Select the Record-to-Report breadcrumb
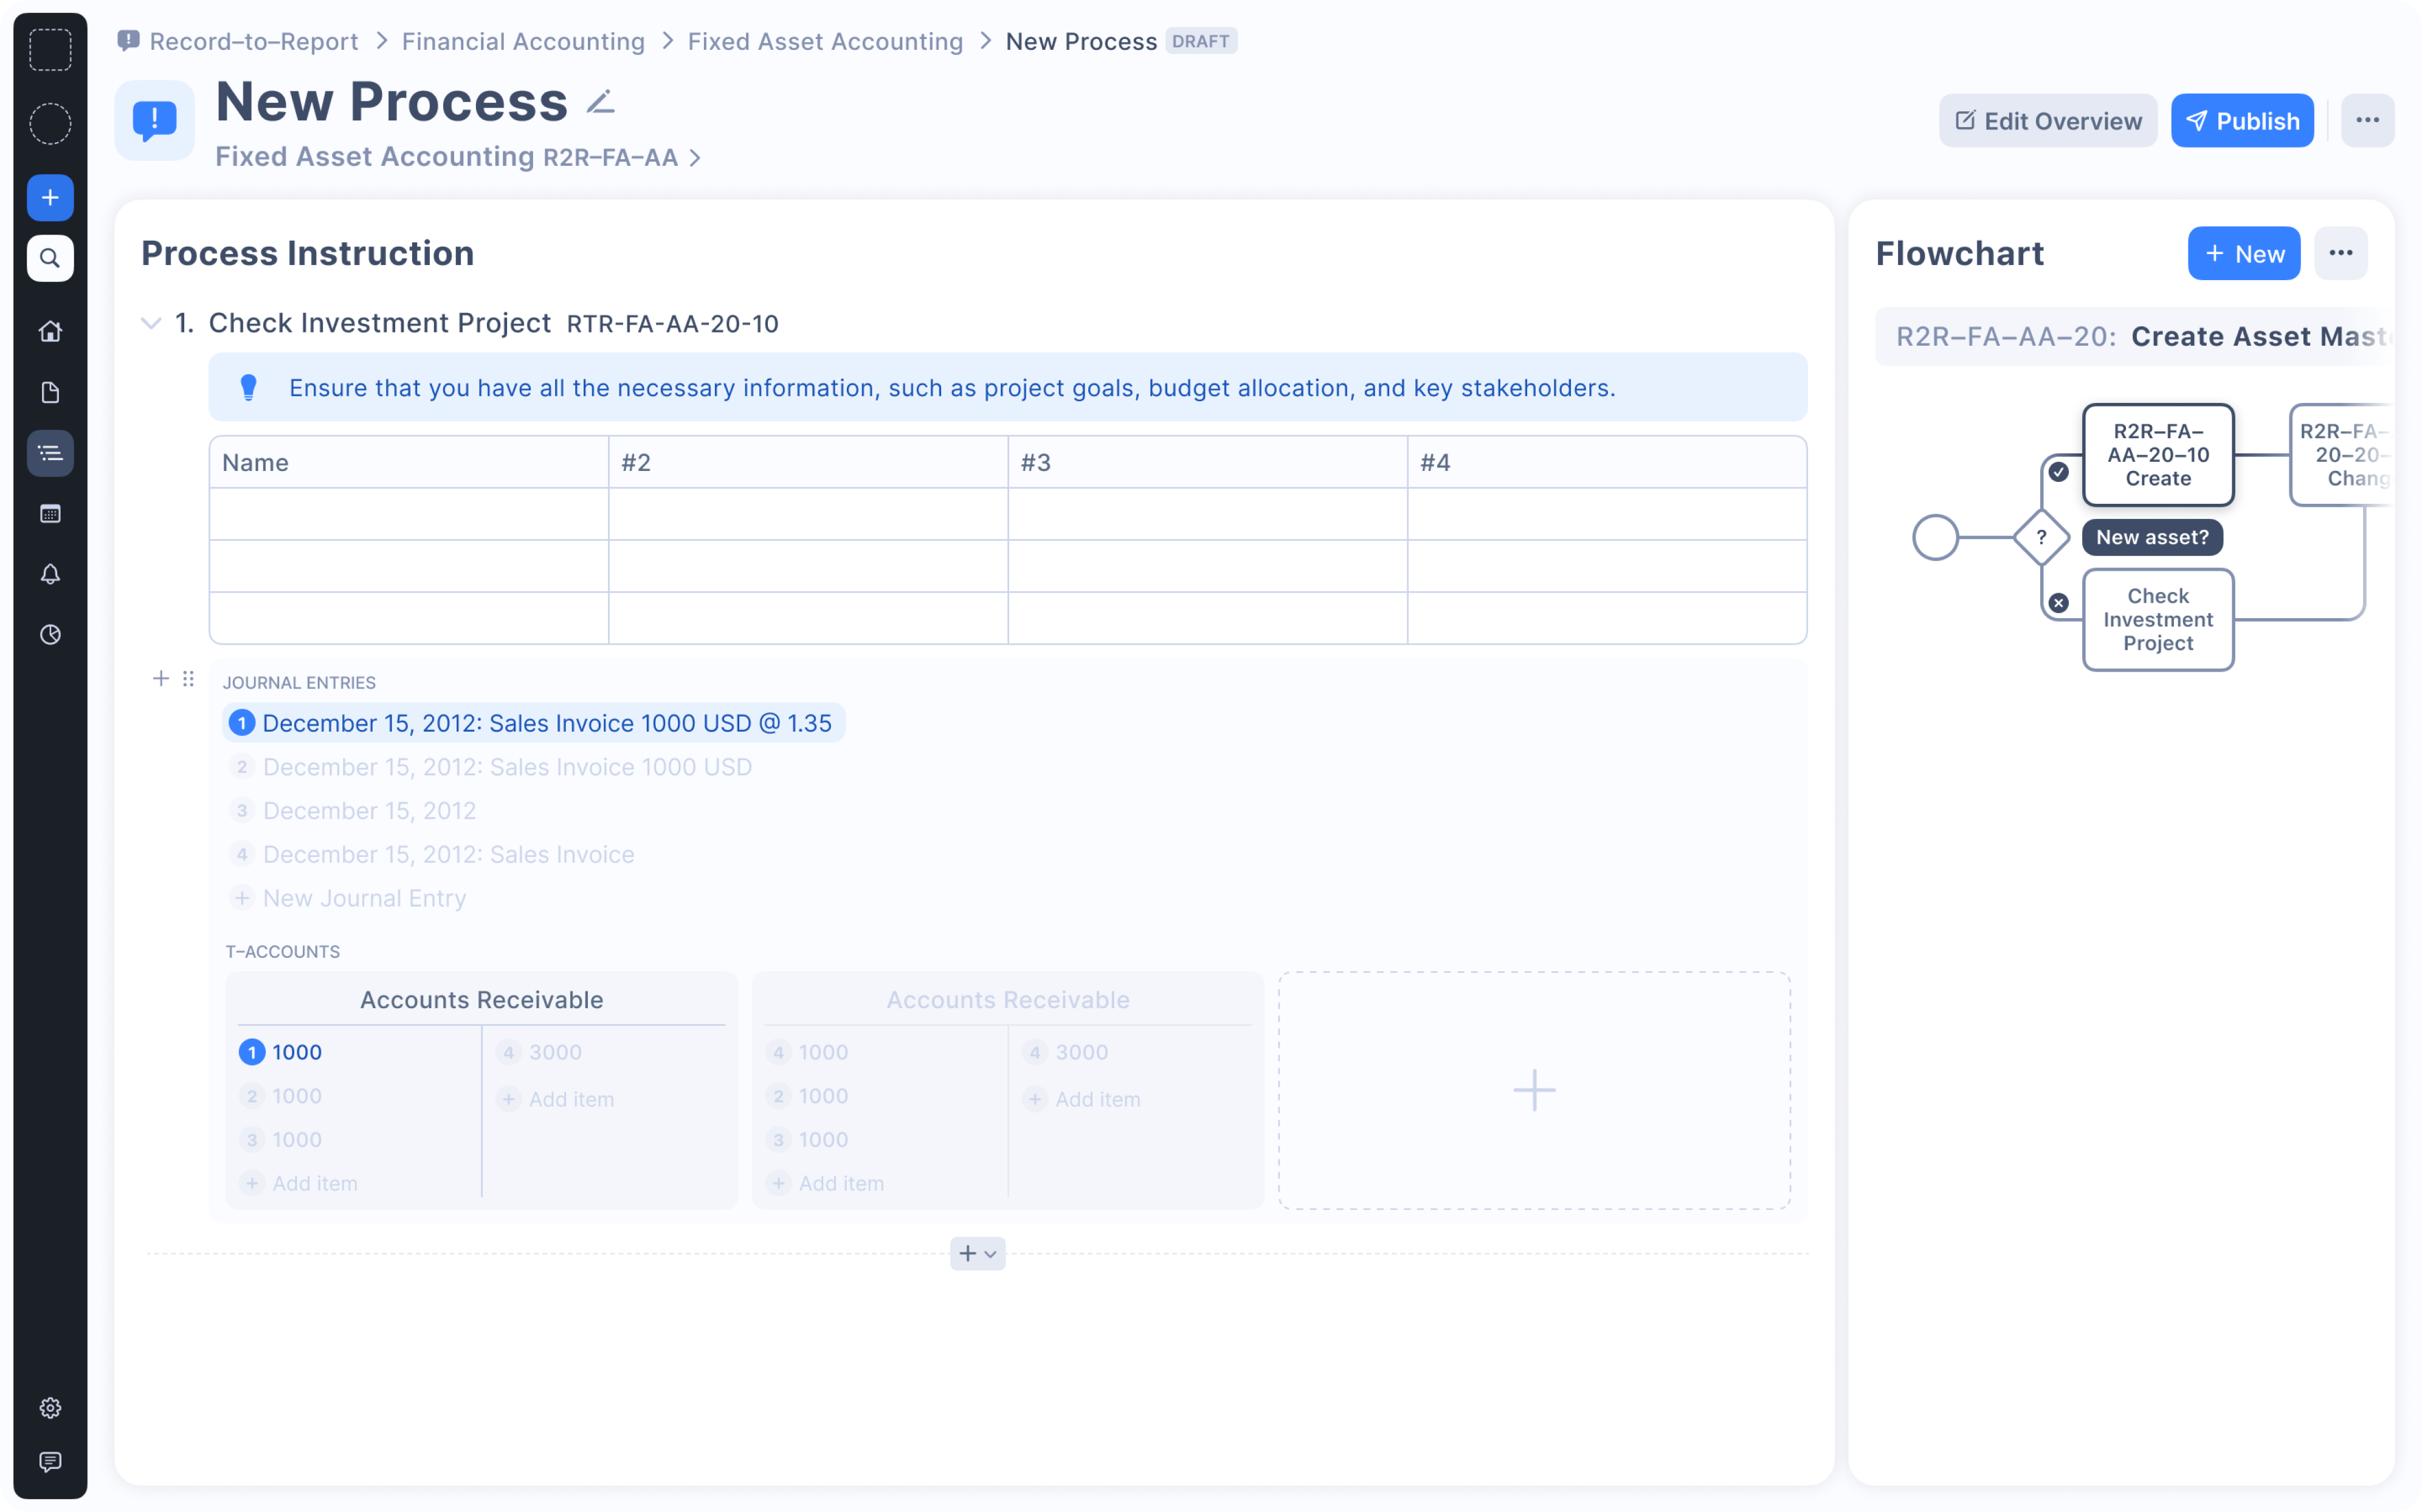Viewport: 2422px width, 1512px height. (x=253, y=41)
